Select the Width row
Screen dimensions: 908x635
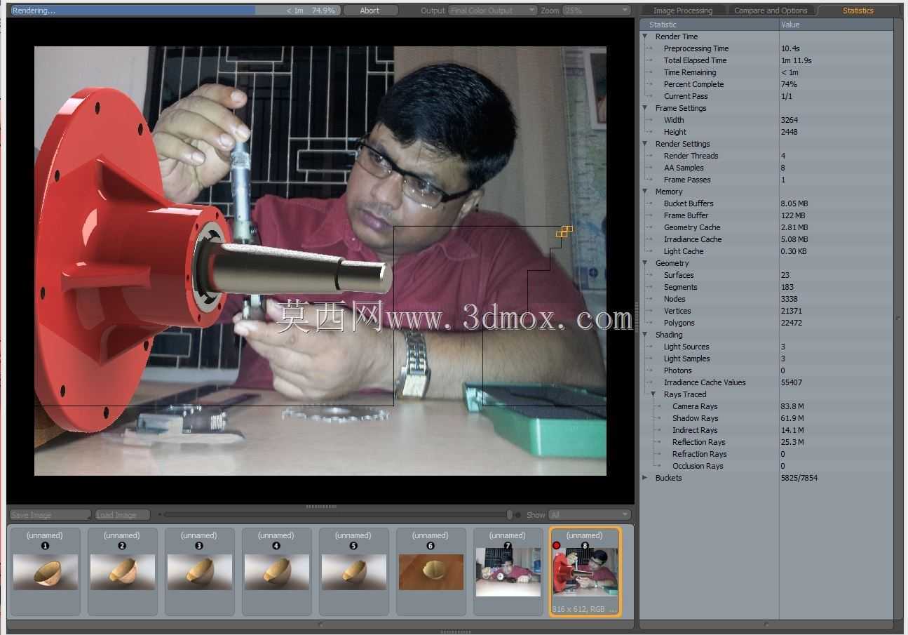[x=767, y=120]
